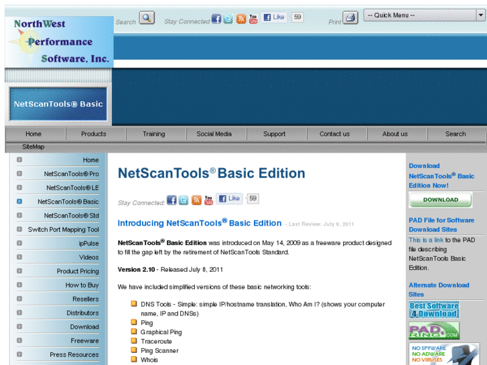This screenshot has width=487, height=365.
Task: Open the Products menu item
Action: (94, 134)
